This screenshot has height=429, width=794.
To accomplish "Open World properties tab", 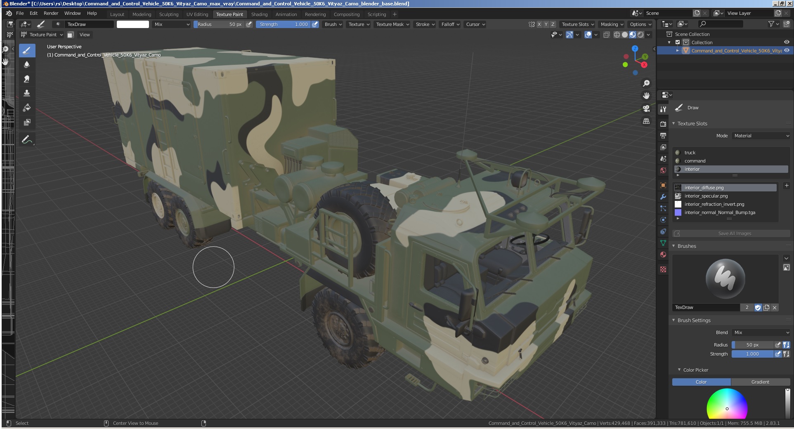I will pyautogui.click(x=663, y=170).
